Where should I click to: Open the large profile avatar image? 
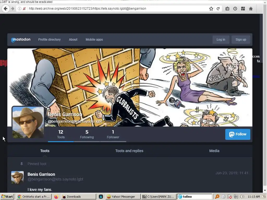pyautogui.click(x=28, y=122)
